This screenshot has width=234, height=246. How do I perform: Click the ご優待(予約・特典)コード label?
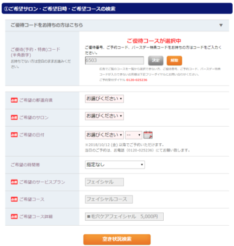pos(35,52)
